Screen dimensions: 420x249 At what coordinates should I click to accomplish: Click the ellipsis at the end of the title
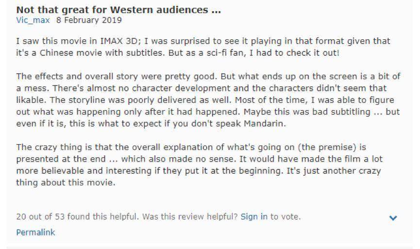coord(215,10)
